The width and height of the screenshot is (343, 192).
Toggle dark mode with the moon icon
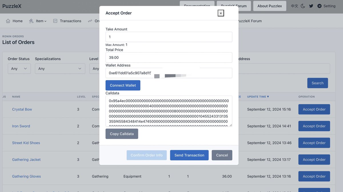tap(303, 6)
